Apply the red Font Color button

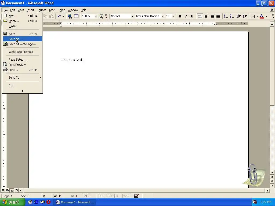(262, 16)
